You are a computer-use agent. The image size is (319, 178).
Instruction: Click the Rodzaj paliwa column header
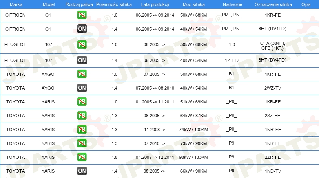(79, 4)
